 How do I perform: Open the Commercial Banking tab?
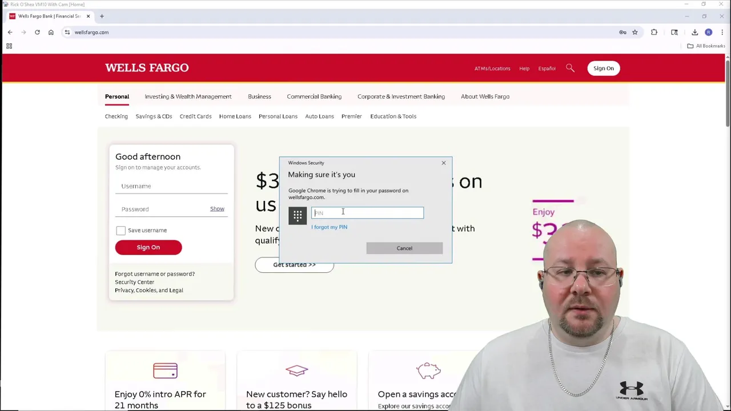[x=314, y=96]
